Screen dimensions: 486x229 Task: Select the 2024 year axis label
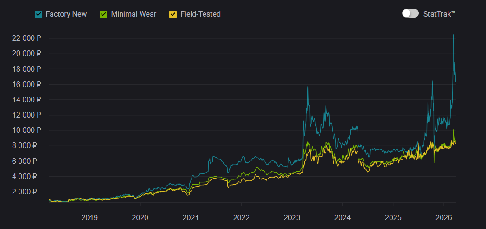pos(342,217)
